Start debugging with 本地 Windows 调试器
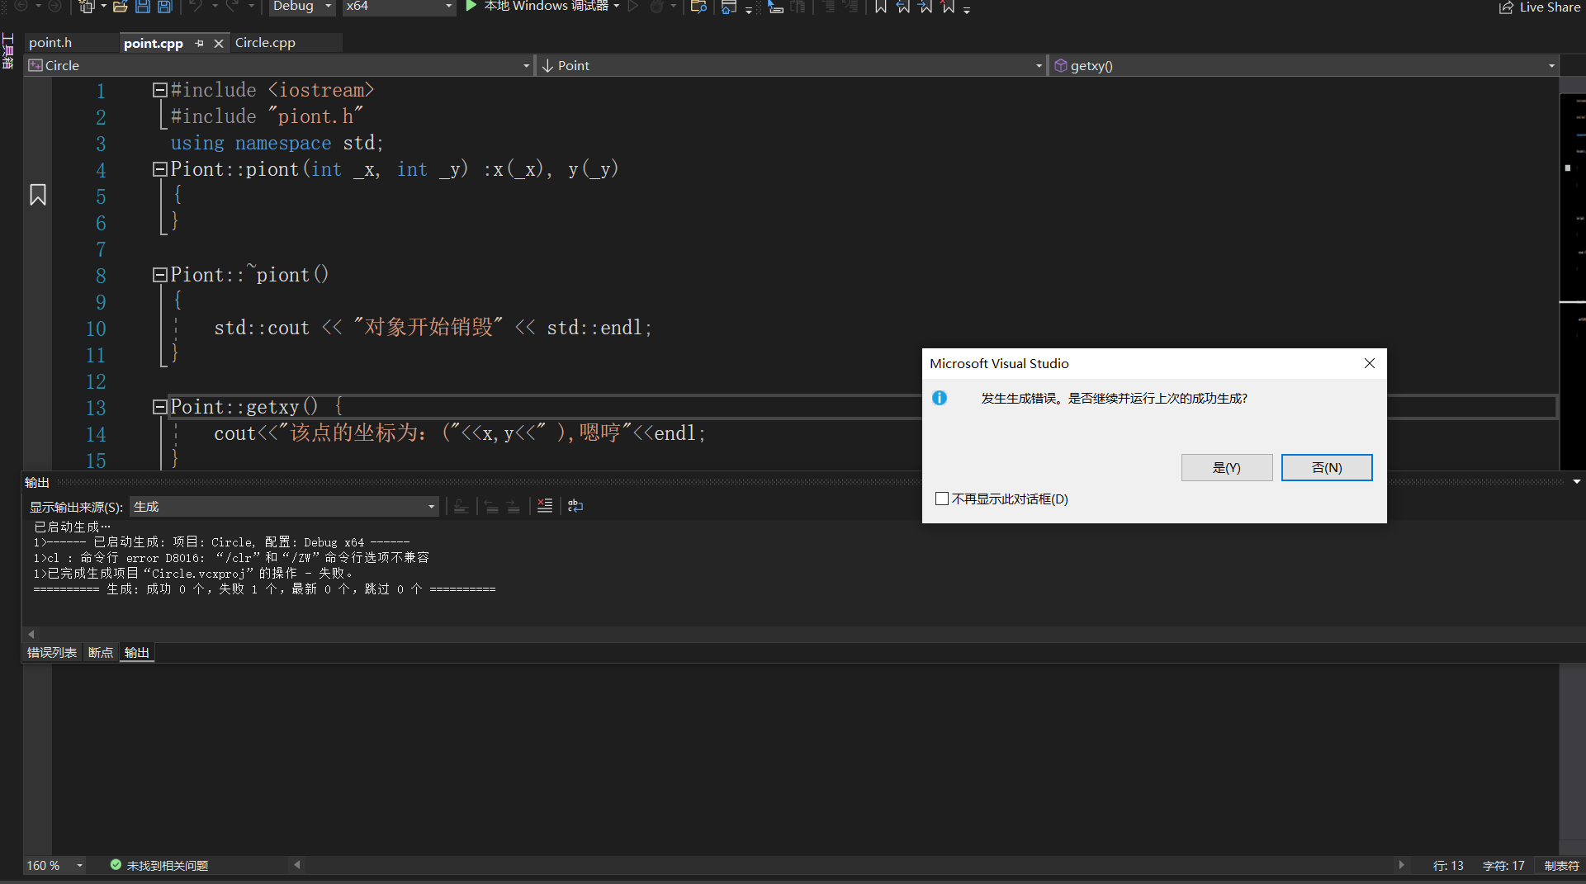Viewport: 1586px width, 884px height. 541,7
